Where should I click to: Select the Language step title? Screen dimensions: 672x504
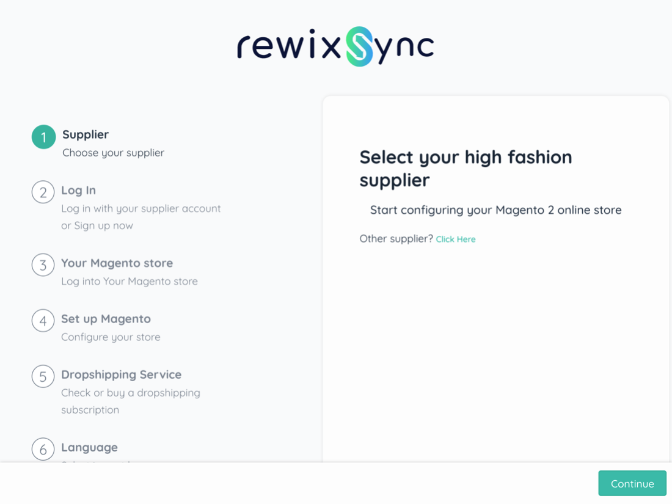tap(89, 447)
